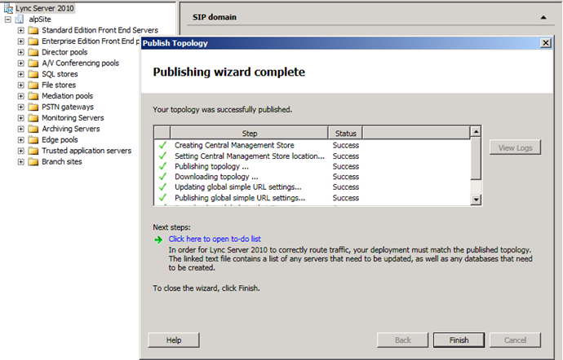Click the Director pools folder icon
563x360 pixels.
pyautogui.click(x=33, y=52)
